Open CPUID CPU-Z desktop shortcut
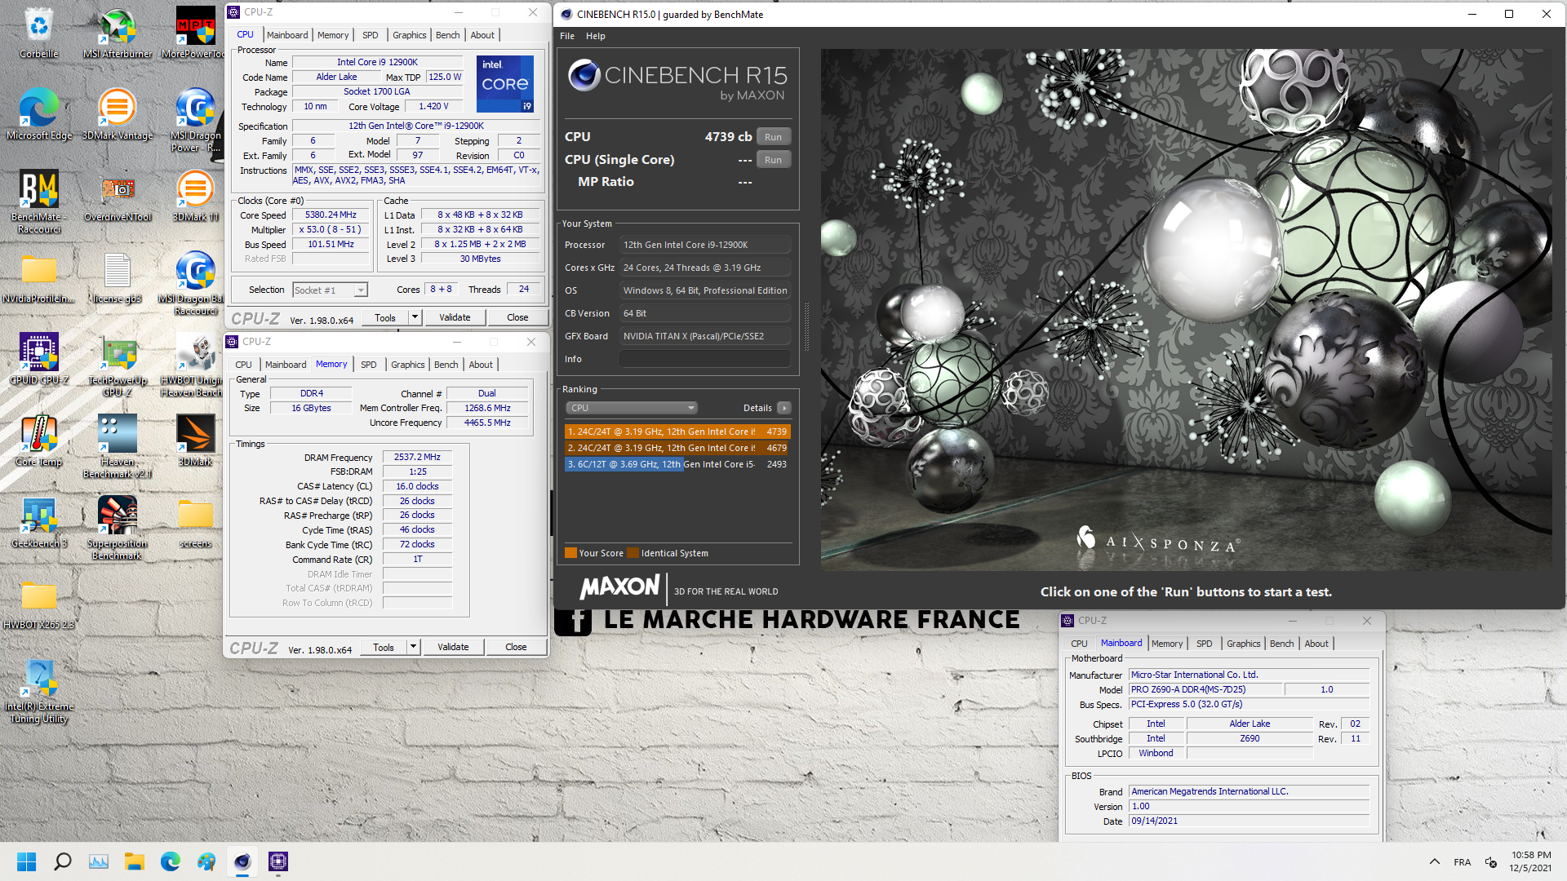This screenshot has height=881, width=1567. pos(38,359)
